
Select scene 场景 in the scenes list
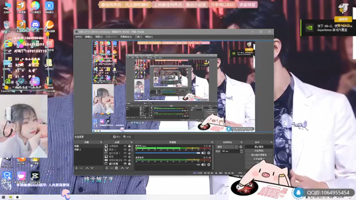(88, 146)
